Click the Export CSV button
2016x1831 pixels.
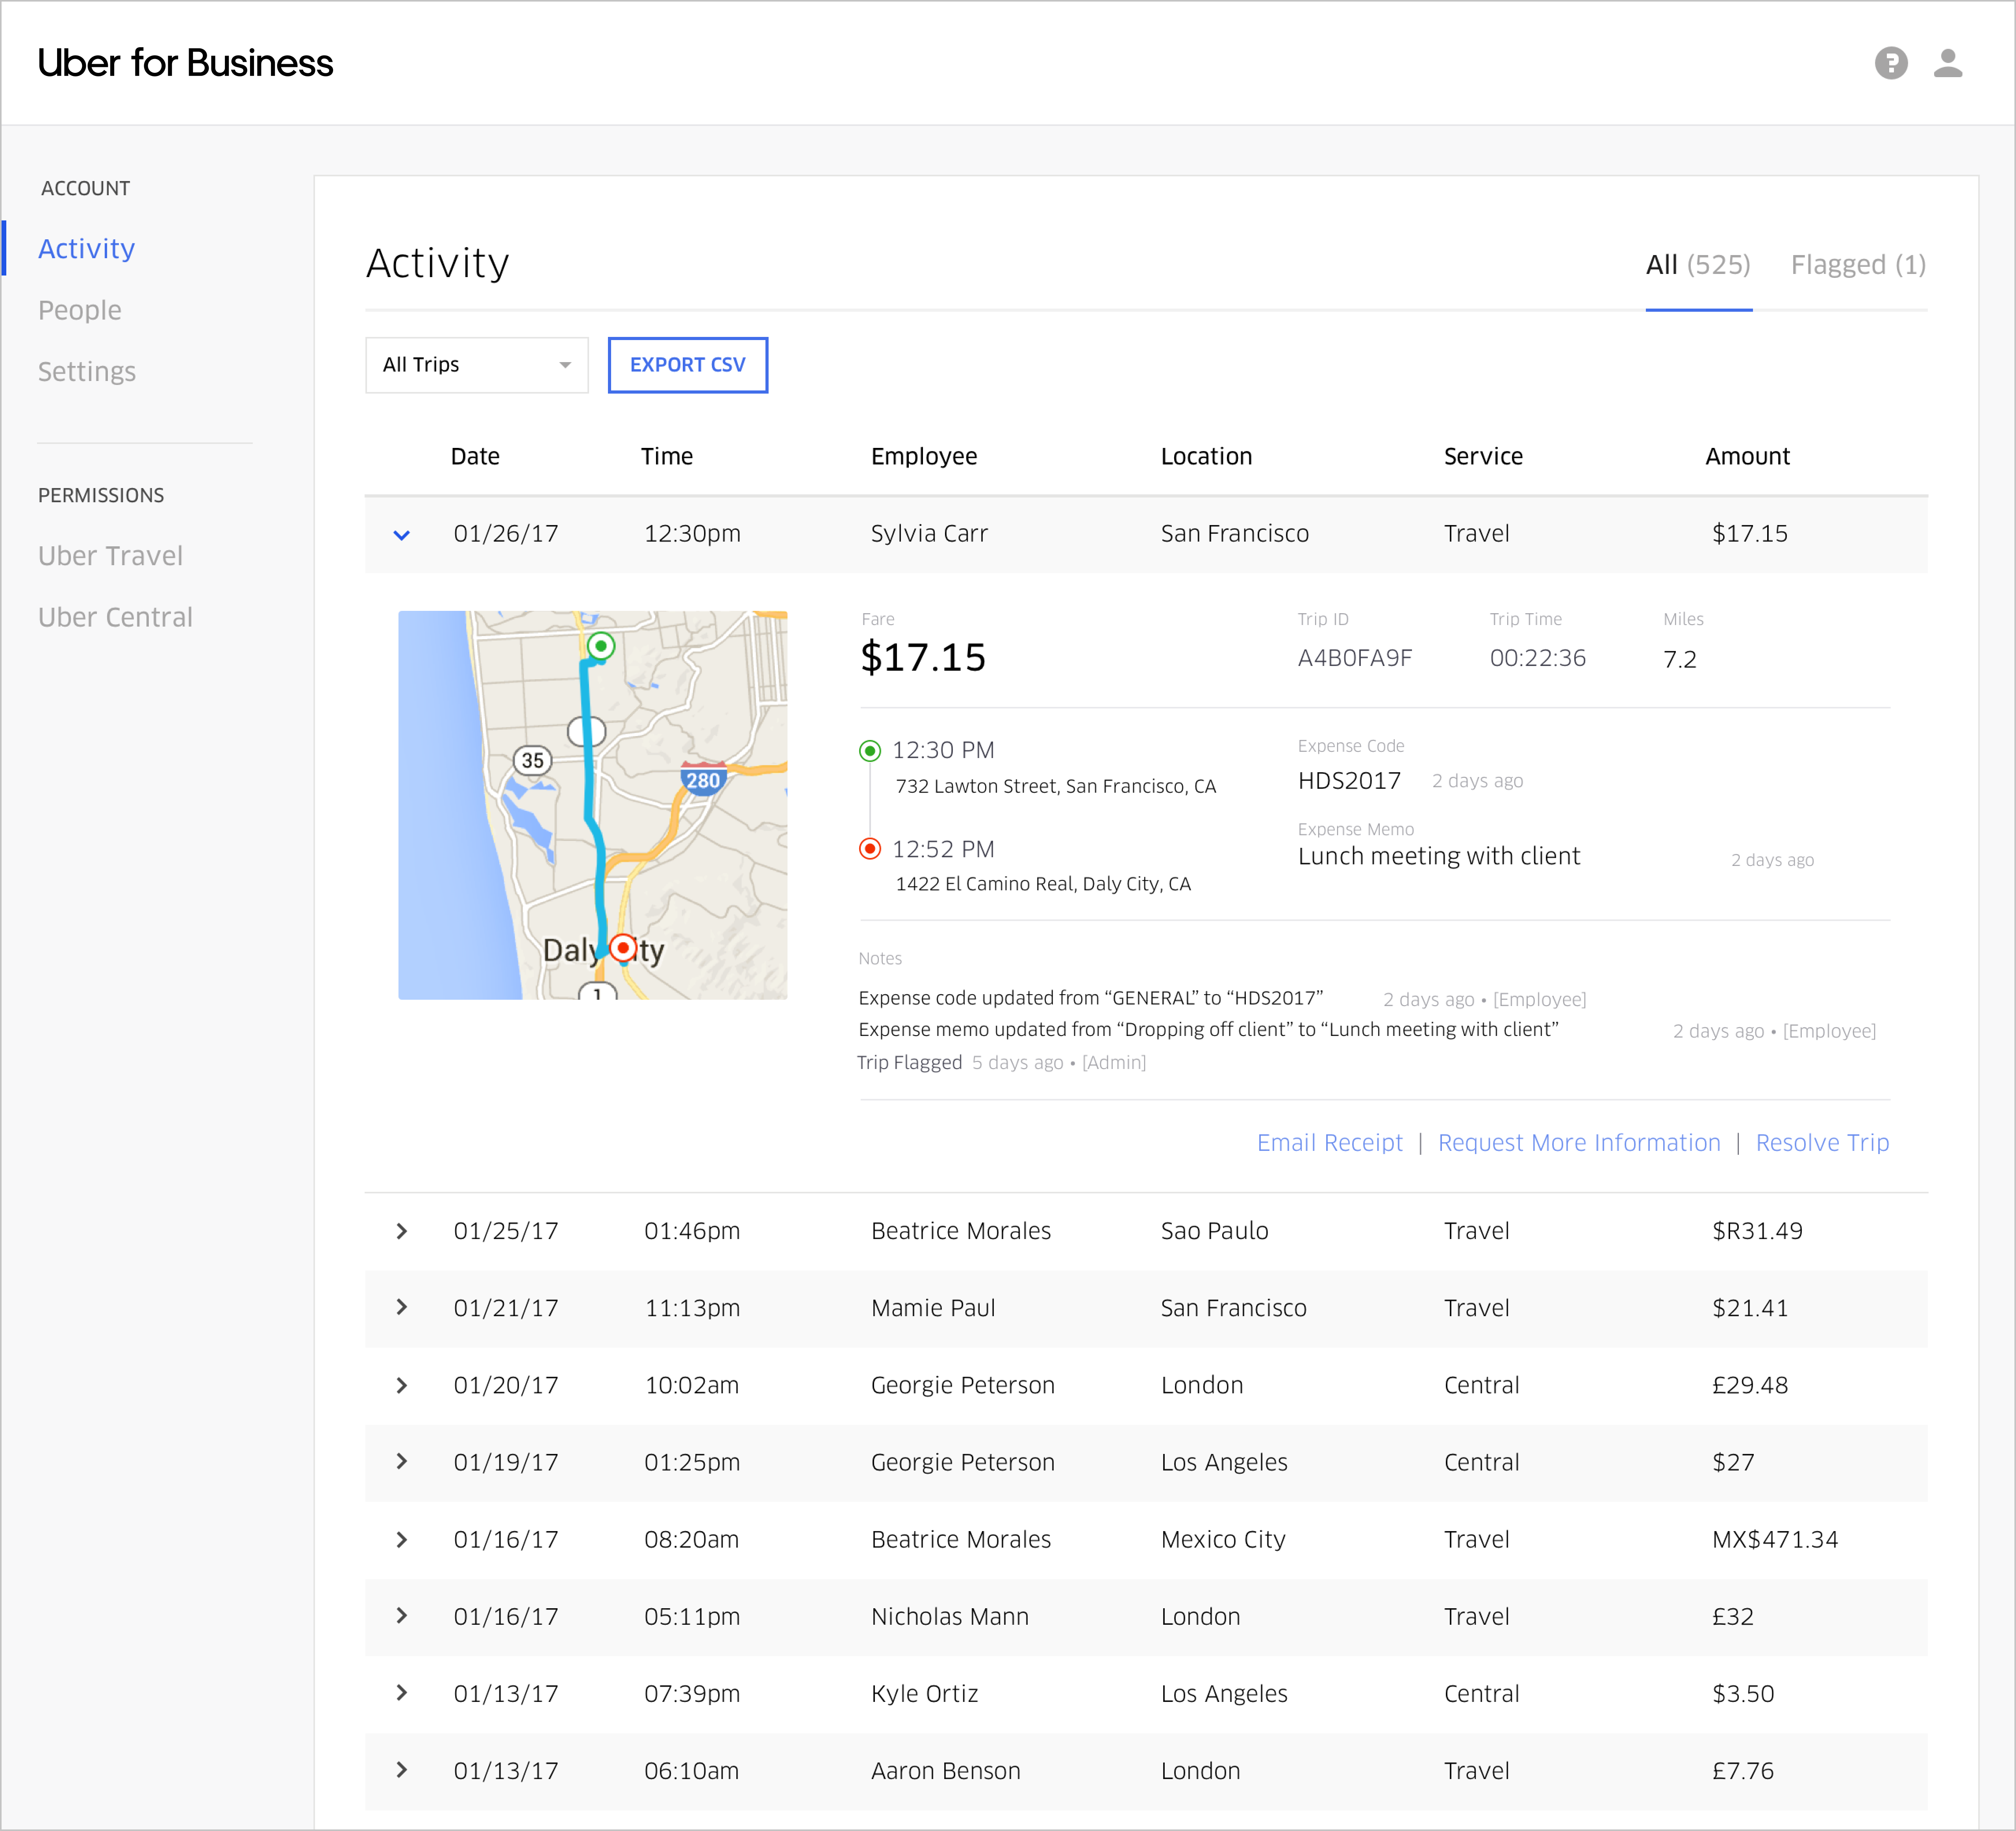(687, 365)
